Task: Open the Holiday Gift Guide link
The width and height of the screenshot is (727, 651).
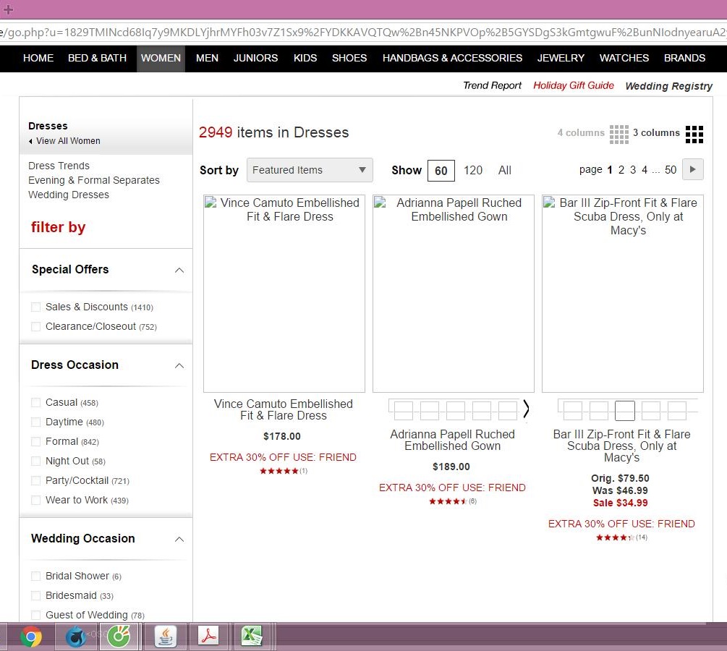Action: pyautogui.click(x=573, y=85)
